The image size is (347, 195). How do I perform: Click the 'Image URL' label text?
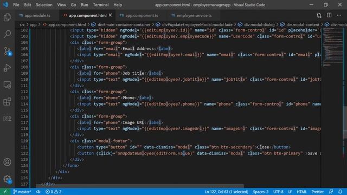133,122
